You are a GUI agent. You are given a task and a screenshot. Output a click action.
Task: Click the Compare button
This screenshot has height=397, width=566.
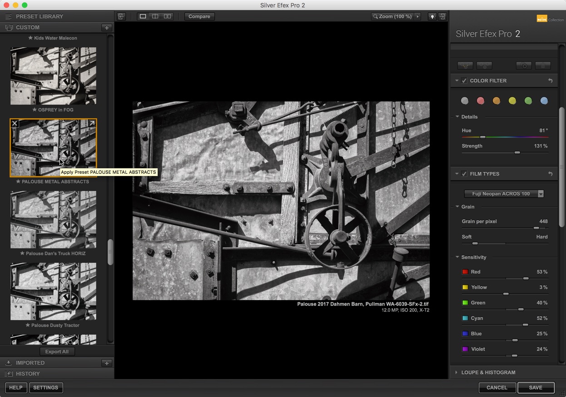click(199, 16)
